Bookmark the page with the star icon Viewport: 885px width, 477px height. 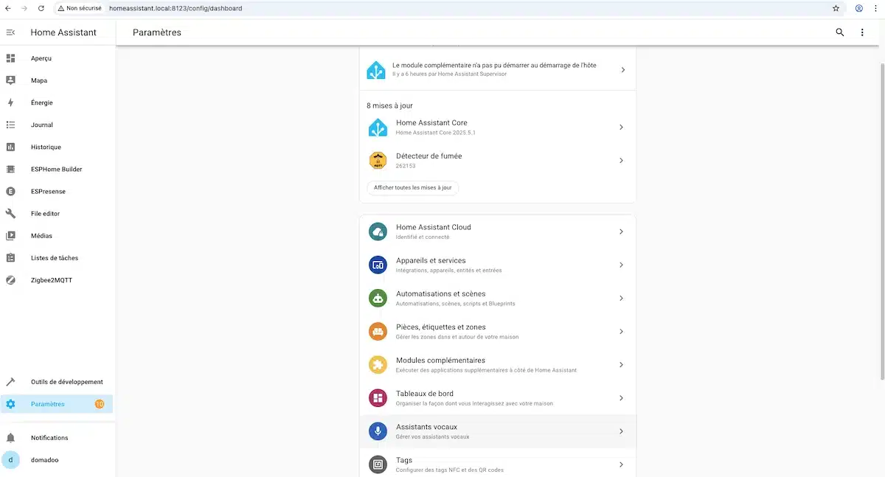[836, 8]
